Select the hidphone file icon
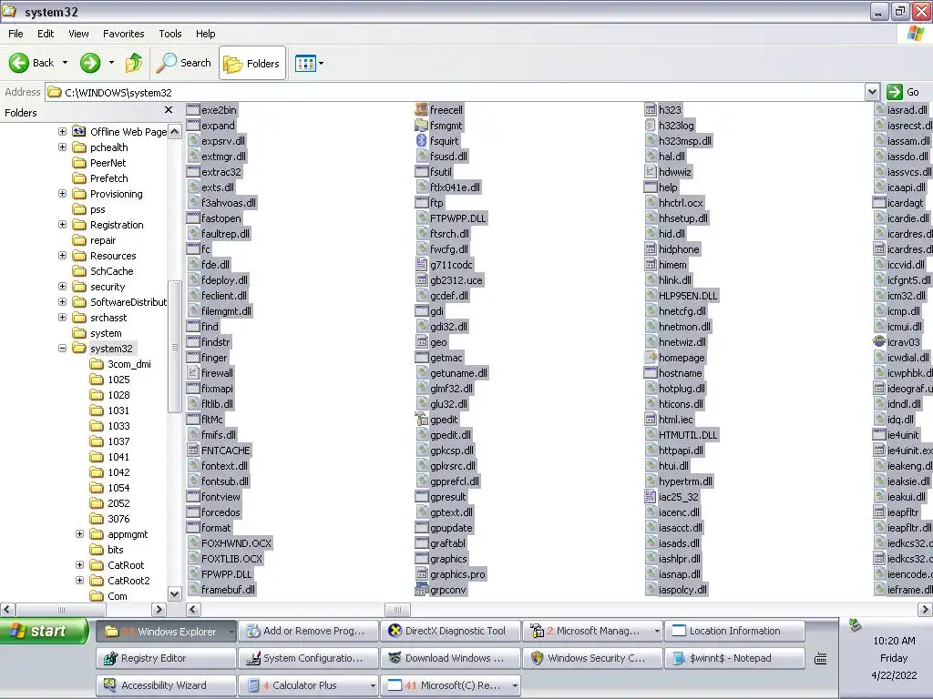 click(x=651, y=248)
